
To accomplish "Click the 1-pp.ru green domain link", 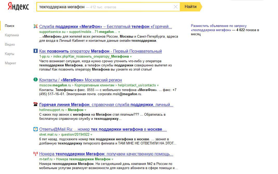I will pos(44,57).
